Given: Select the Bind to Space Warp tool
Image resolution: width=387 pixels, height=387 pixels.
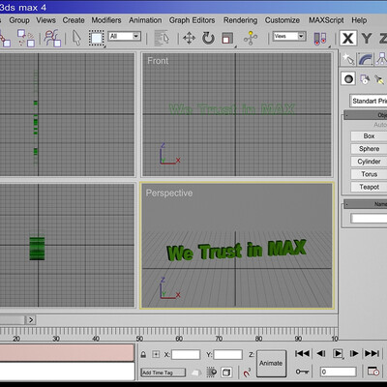Looking at the screenshot, I should pos(52,39).
